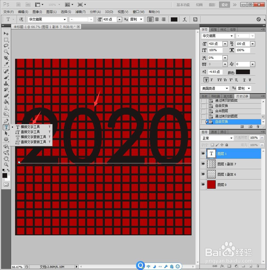Select the Crop tool
The width and height of the screenshot is (267, 270).
coord(6,58)
